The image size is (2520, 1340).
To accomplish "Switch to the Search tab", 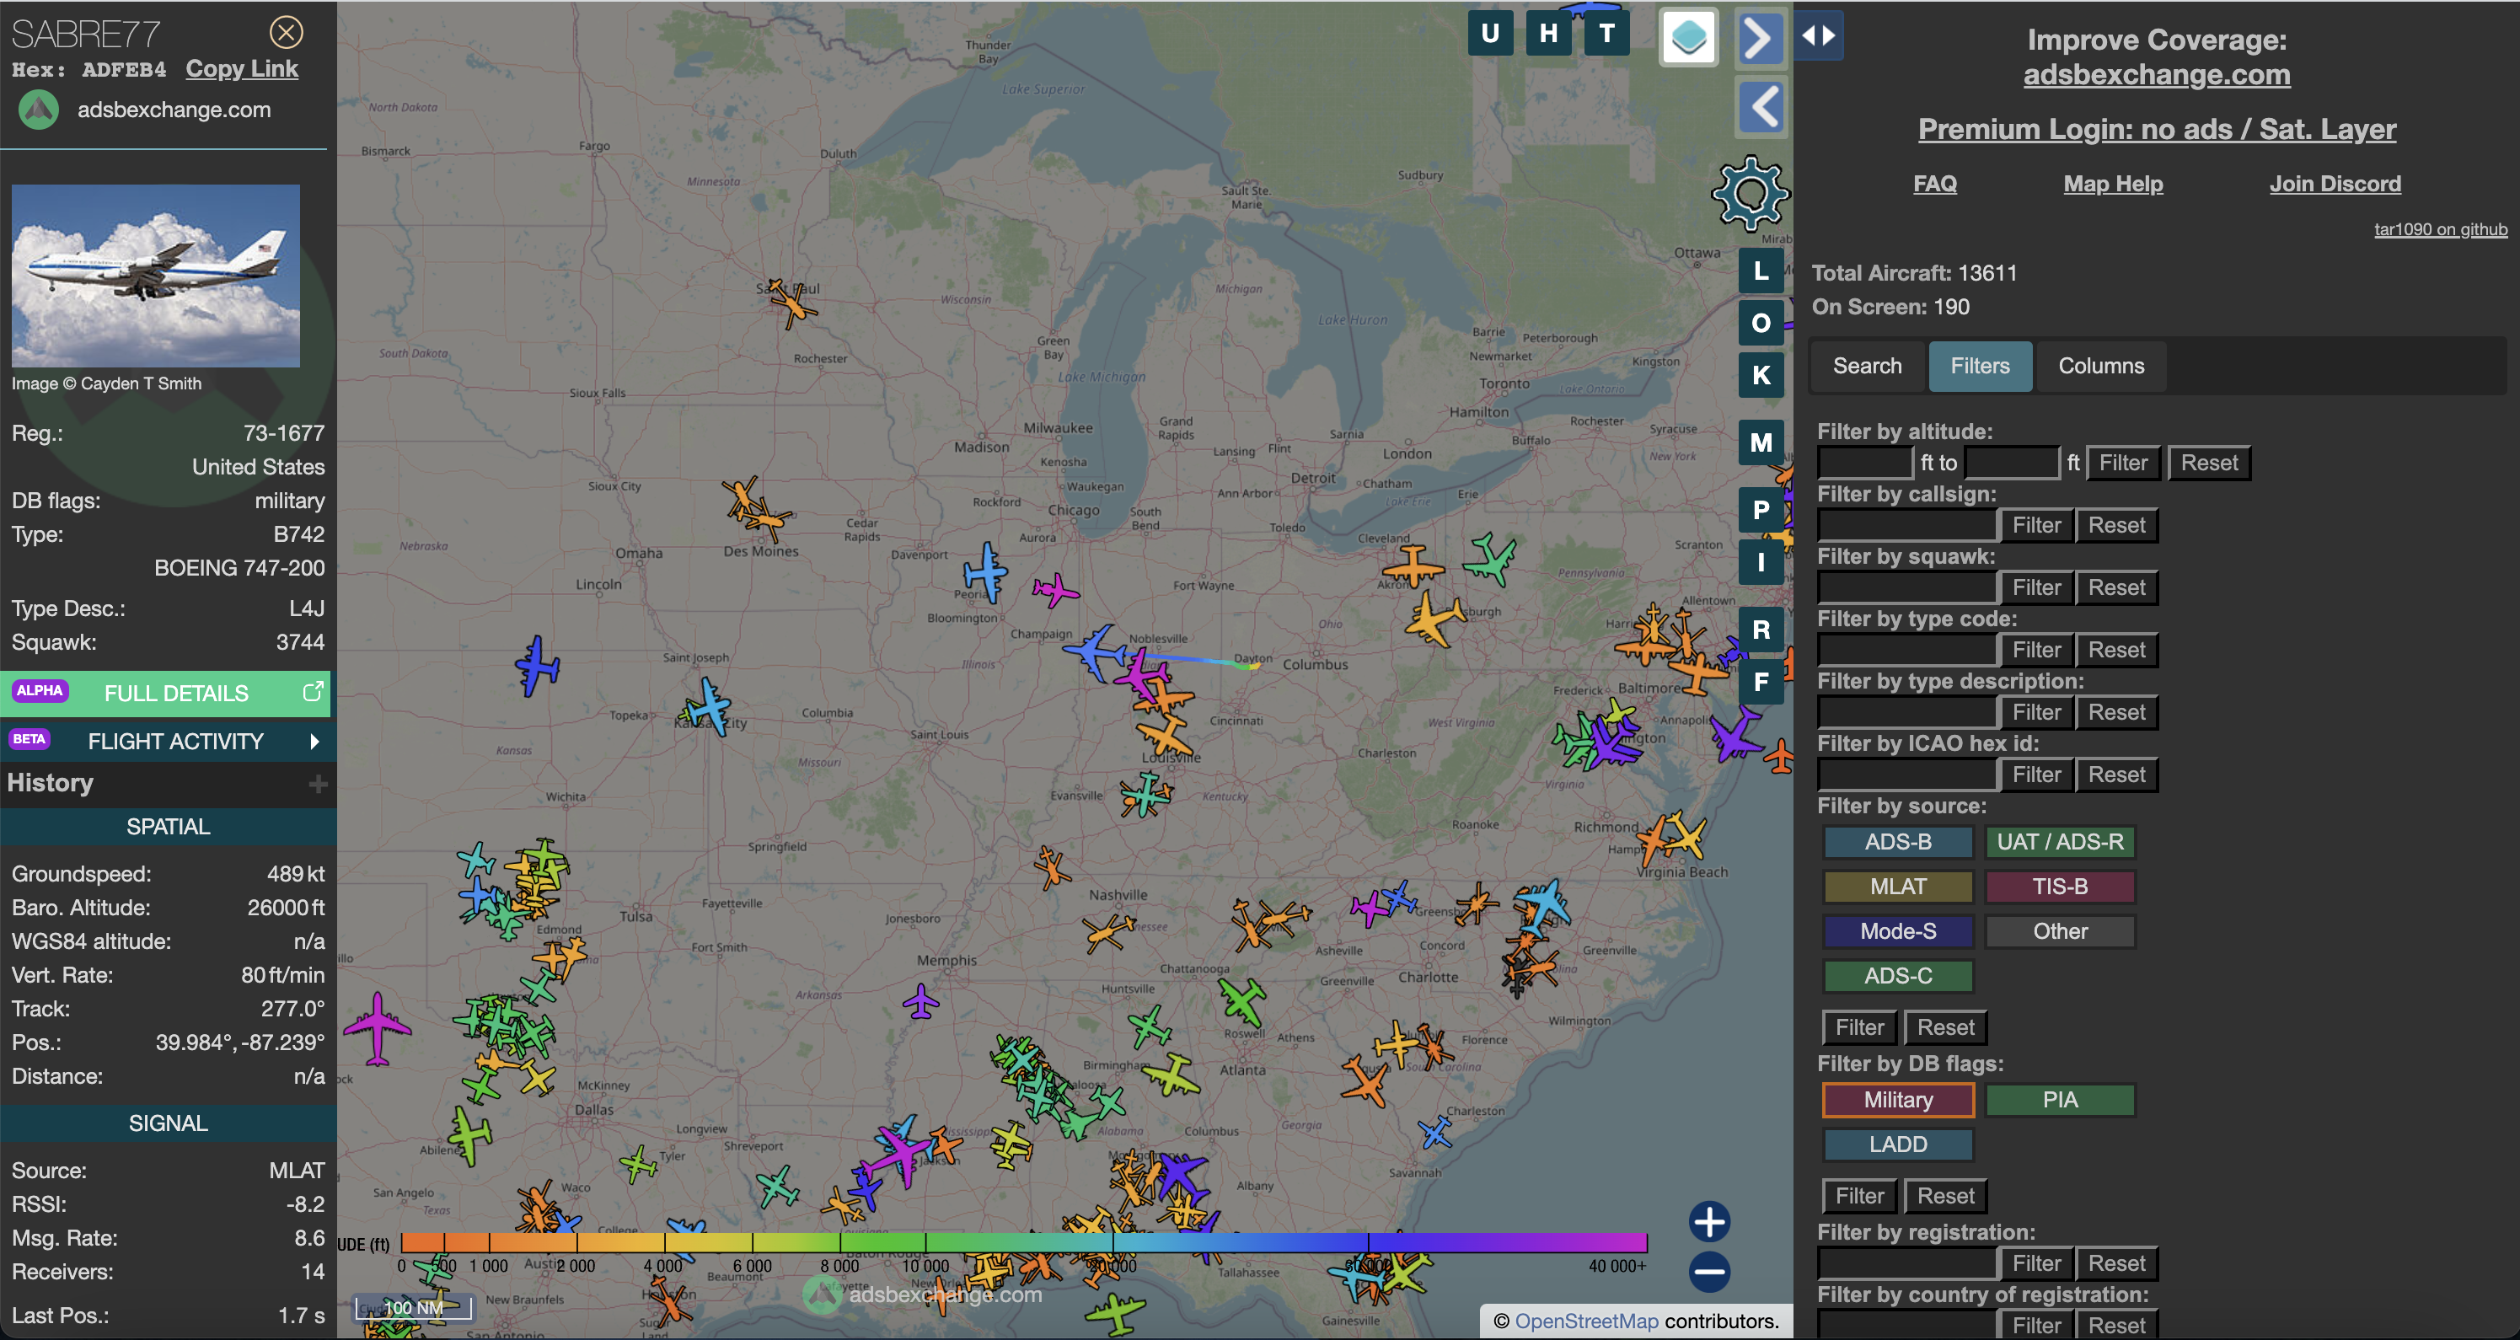I will [x=1867, y=366].
